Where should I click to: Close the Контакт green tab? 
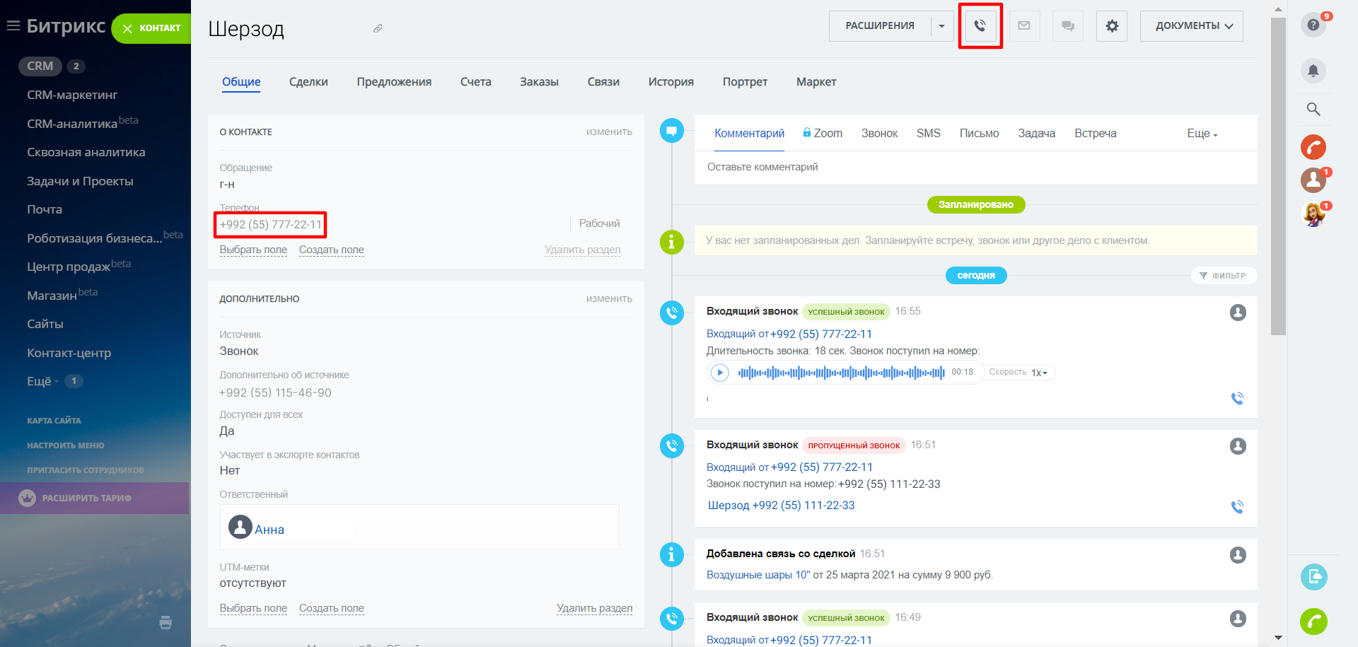click(128, 28)
